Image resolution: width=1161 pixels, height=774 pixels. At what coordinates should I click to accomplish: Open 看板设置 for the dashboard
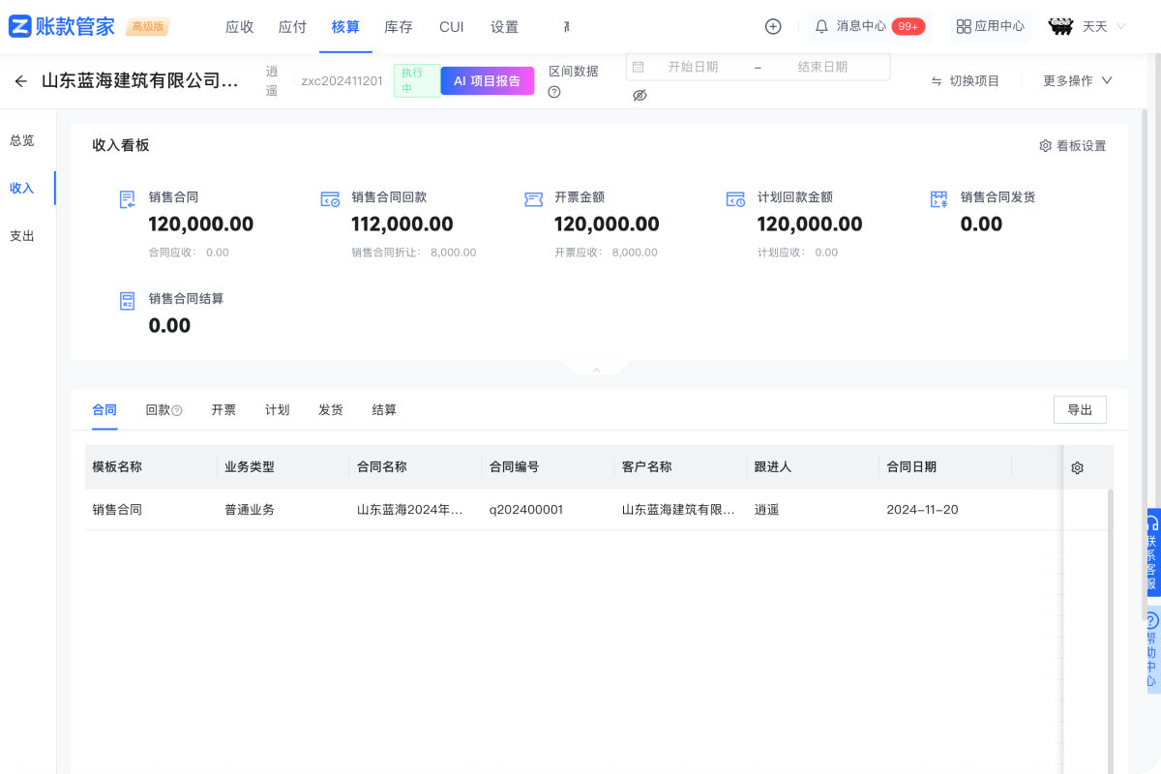pos(1072,146)
